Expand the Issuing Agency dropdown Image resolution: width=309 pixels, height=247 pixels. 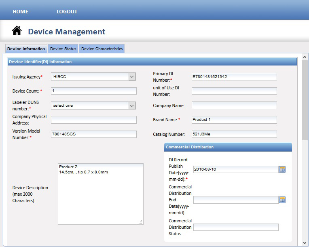tap(132, 77)
